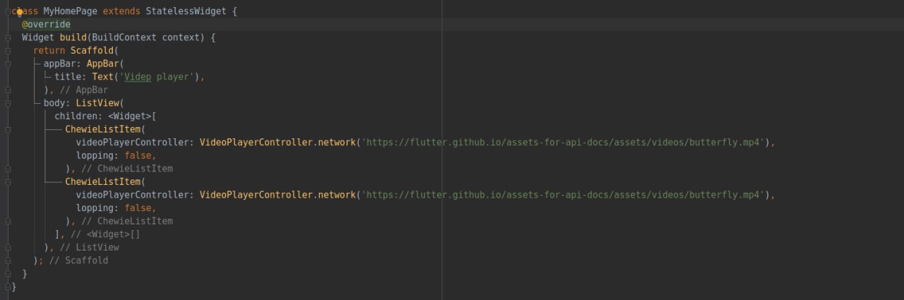Click the children: parameter label

[x=78, y=116]
